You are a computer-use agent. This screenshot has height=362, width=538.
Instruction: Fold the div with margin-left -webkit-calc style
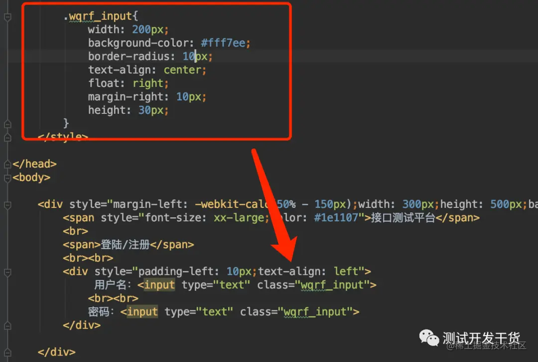7,205
